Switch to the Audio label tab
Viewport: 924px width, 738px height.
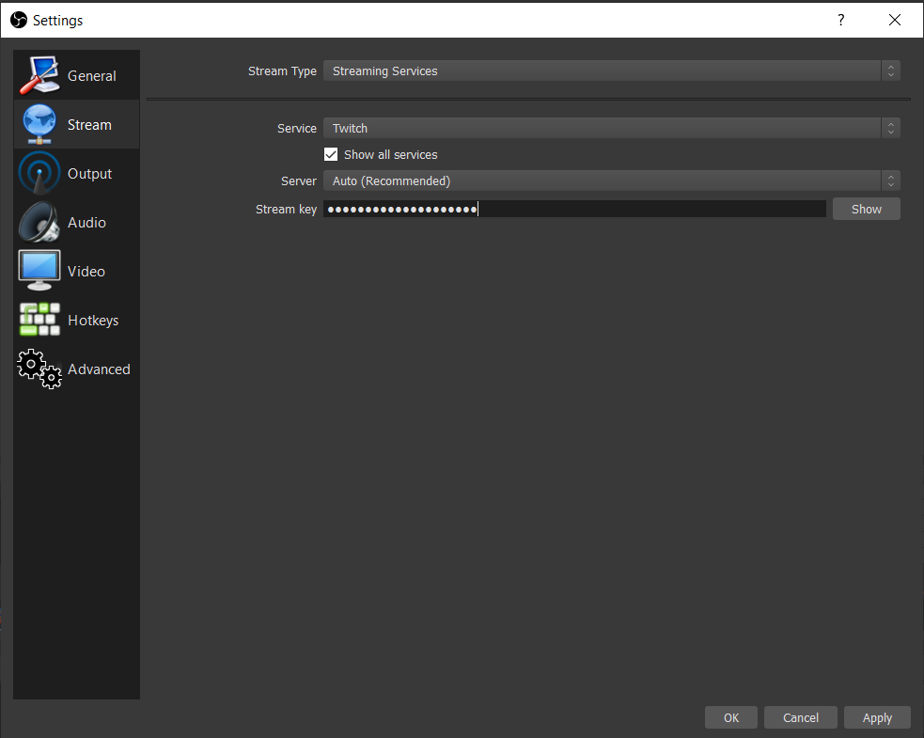(86, 223)
